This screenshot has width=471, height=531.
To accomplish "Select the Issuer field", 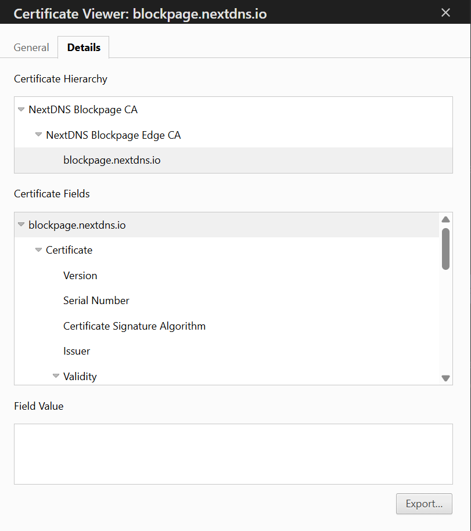I will click(x=77, y=351).
